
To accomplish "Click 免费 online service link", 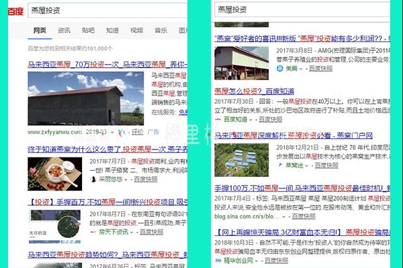I will click(x=183, y=113).
